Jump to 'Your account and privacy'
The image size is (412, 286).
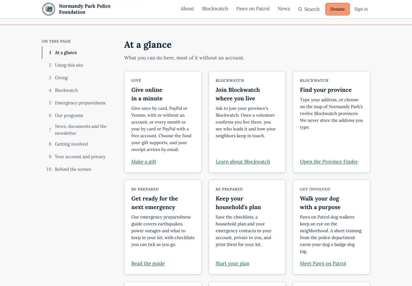(80, 157)
